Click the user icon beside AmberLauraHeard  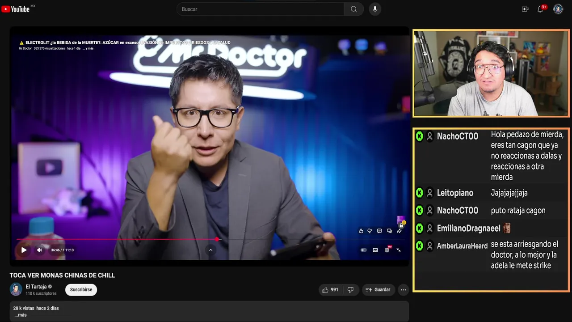pyautogui.click(x=430, y=246)
